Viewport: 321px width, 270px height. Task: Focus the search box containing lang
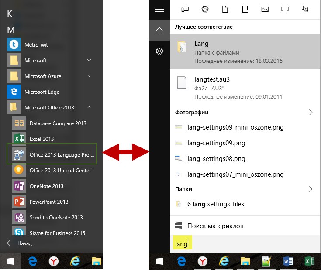coord(245,244)
